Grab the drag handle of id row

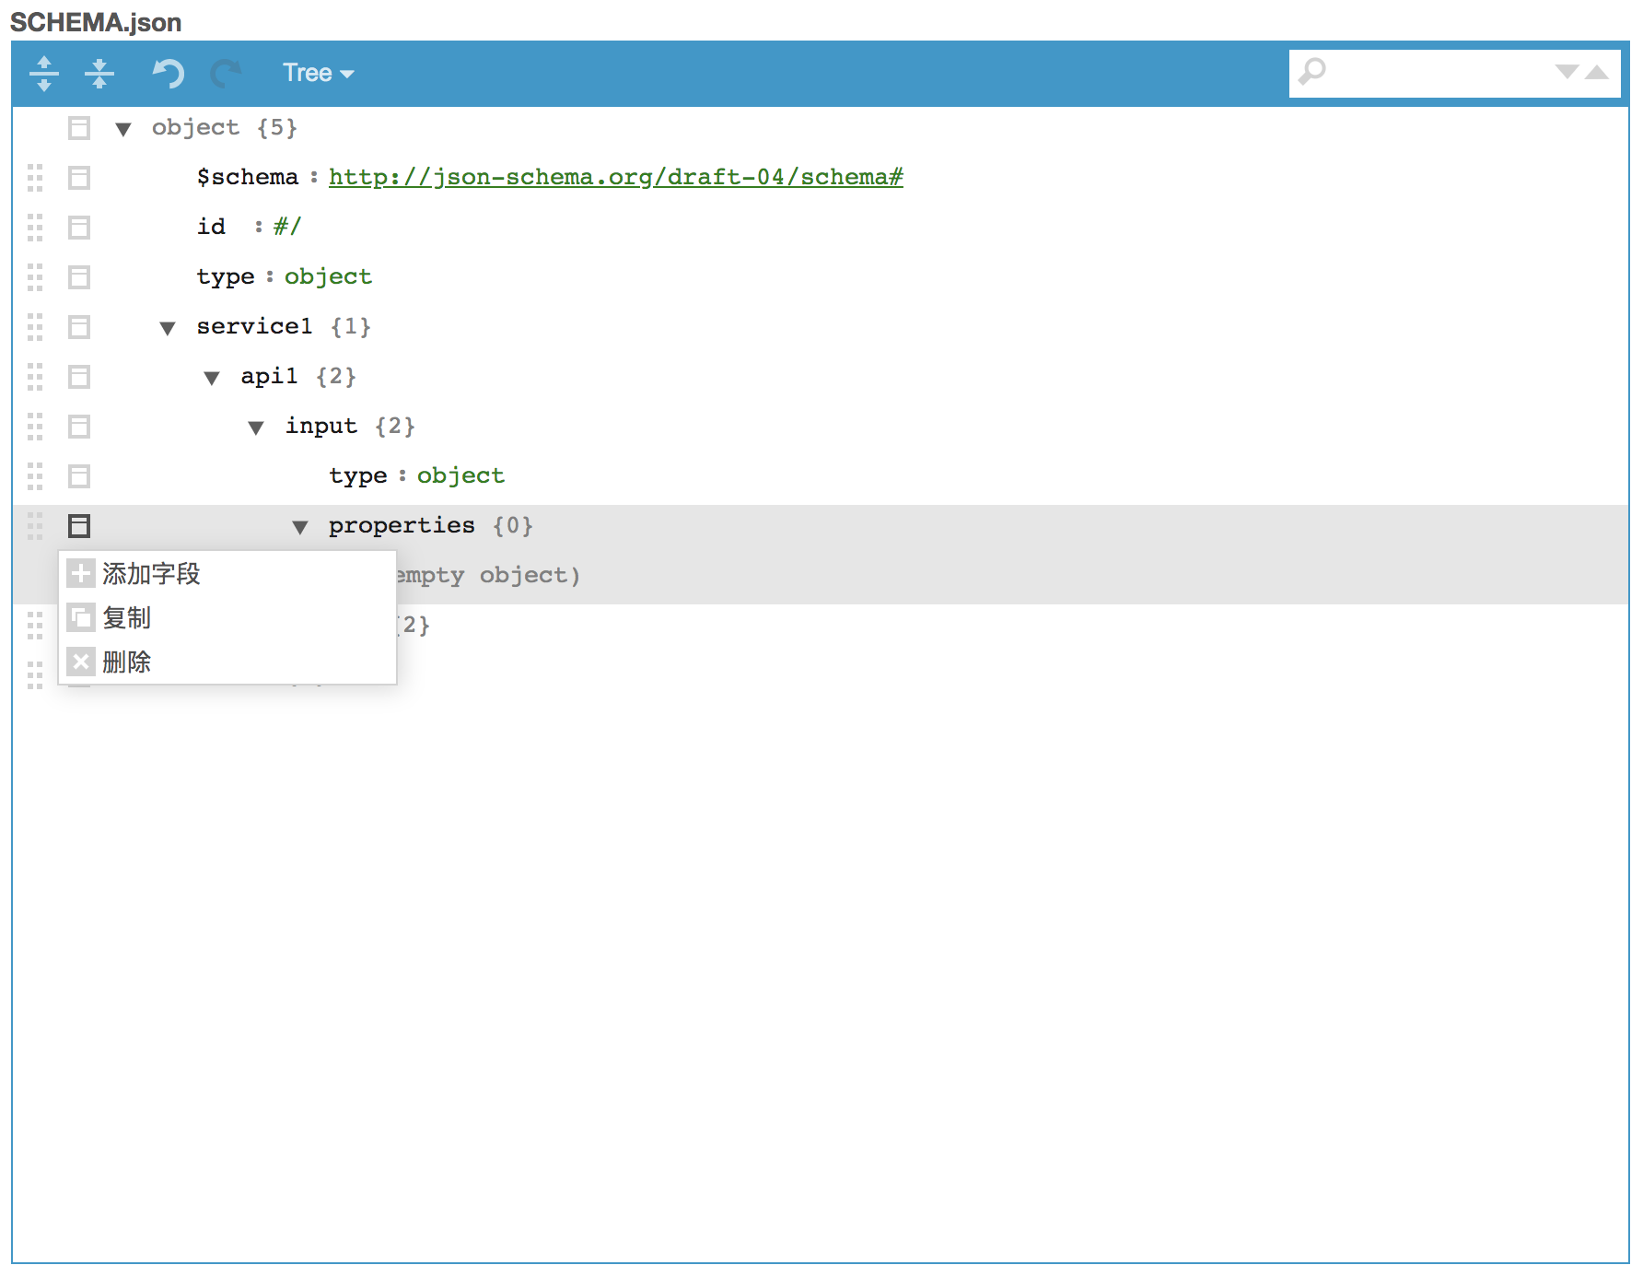(x=35, y=228)
